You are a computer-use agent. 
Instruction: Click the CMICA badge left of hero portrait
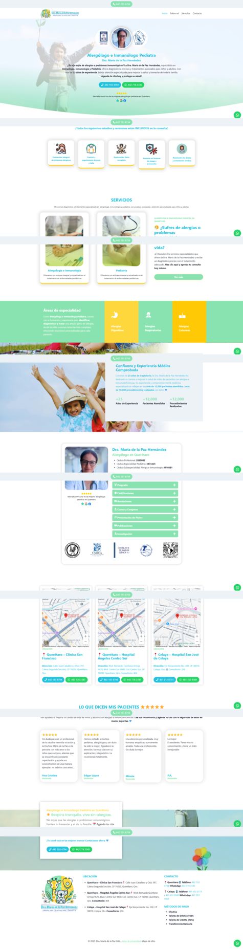pos(103,37)
